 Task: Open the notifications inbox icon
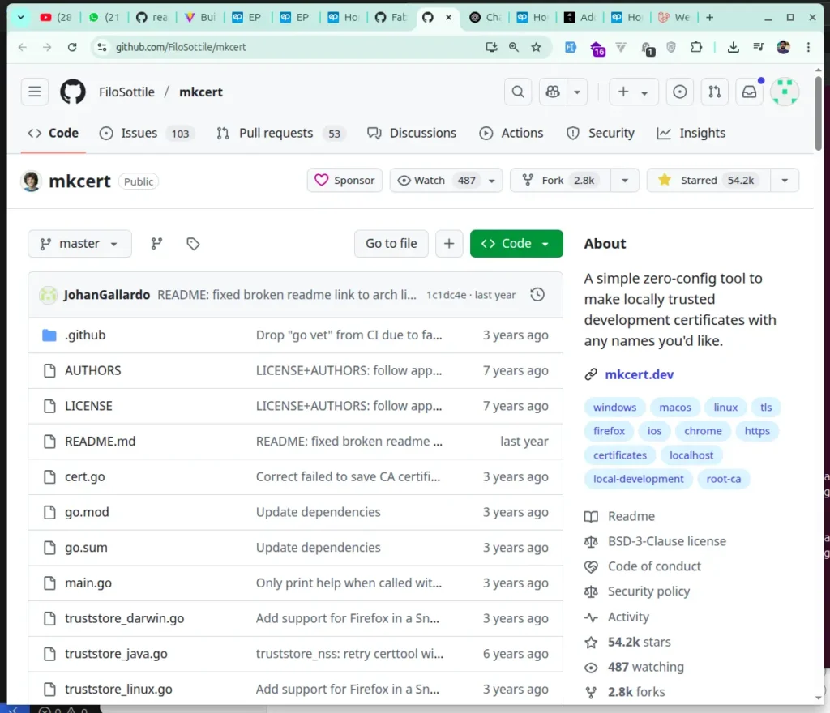tap(750, 92)
